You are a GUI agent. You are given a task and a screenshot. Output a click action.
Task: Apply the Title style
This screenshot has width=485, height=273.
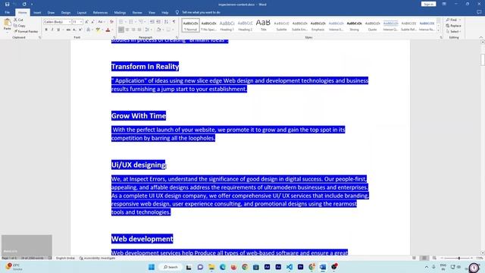[x=263, y=25]
